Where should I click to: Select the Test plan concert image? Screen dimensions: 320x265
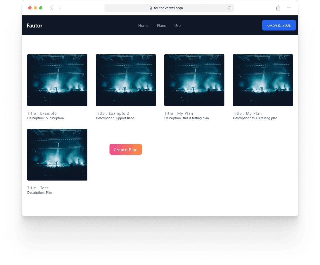[x=57, y=155]
